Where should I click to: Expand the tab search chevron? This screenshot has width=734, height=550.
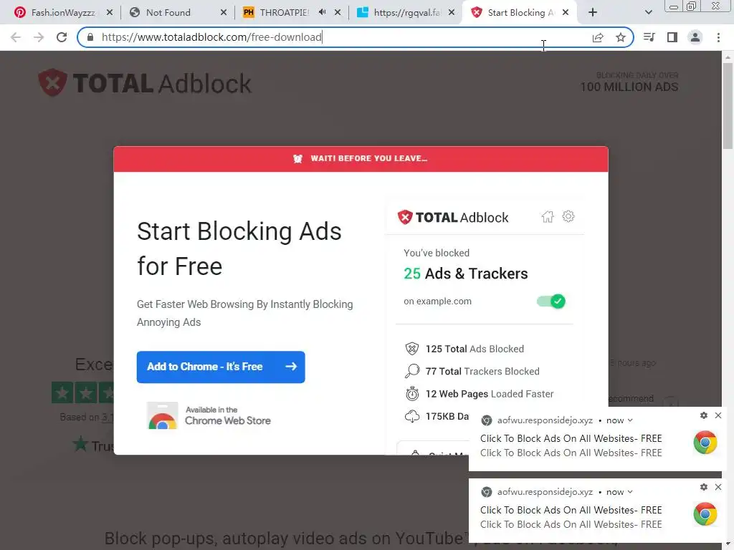pyautogui.click(x=648, y=13)
